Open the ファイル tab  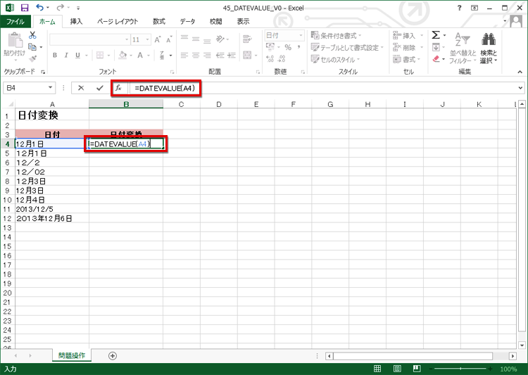pyautogui.click(x=15, y=22)
